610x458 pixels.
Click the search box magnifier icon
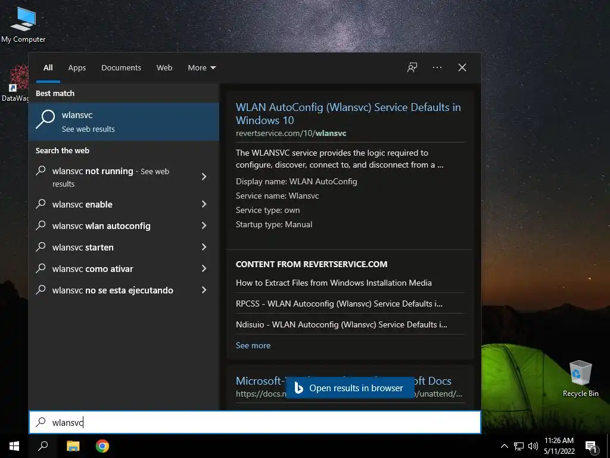coord(41,422)
